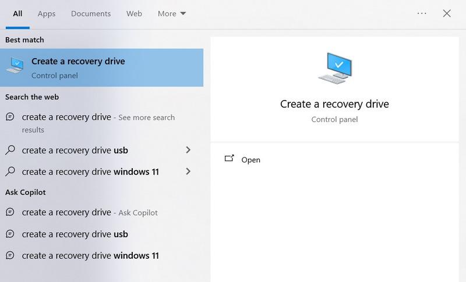This screenshot has height=282, width=466.
Task: Click Copilot chat icon beside 'Ask Copilot' suggestion
Action: (10, 212)
